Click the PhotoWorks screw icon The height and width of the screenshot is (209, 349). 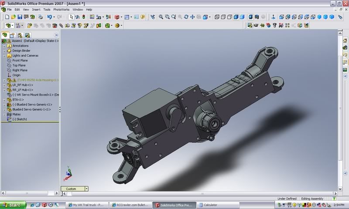[275, 25]
